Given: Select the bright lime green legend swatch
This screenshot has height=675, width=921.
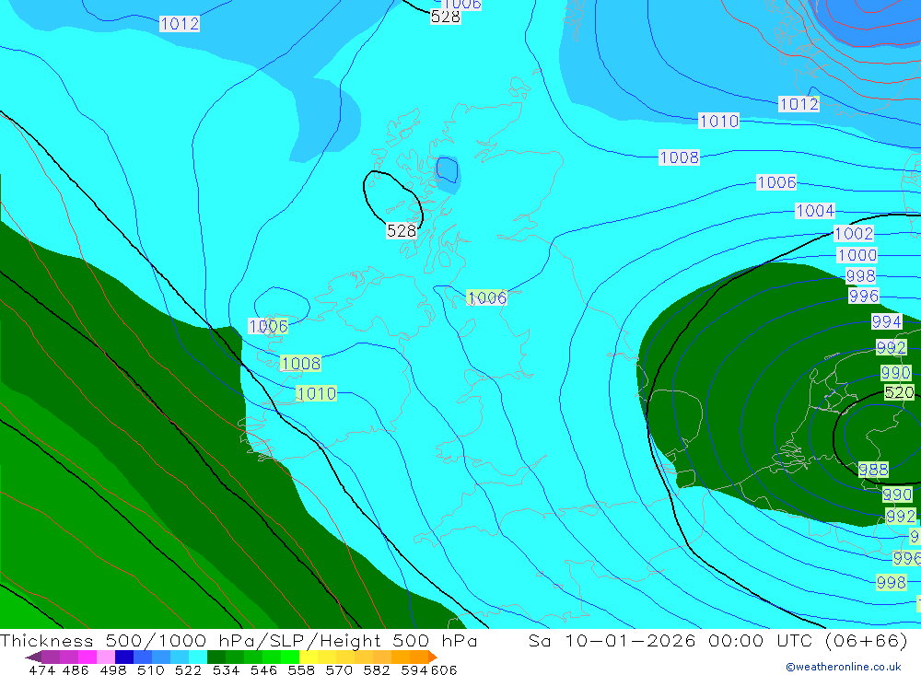Looking at the screenshot, I should 290,657.
